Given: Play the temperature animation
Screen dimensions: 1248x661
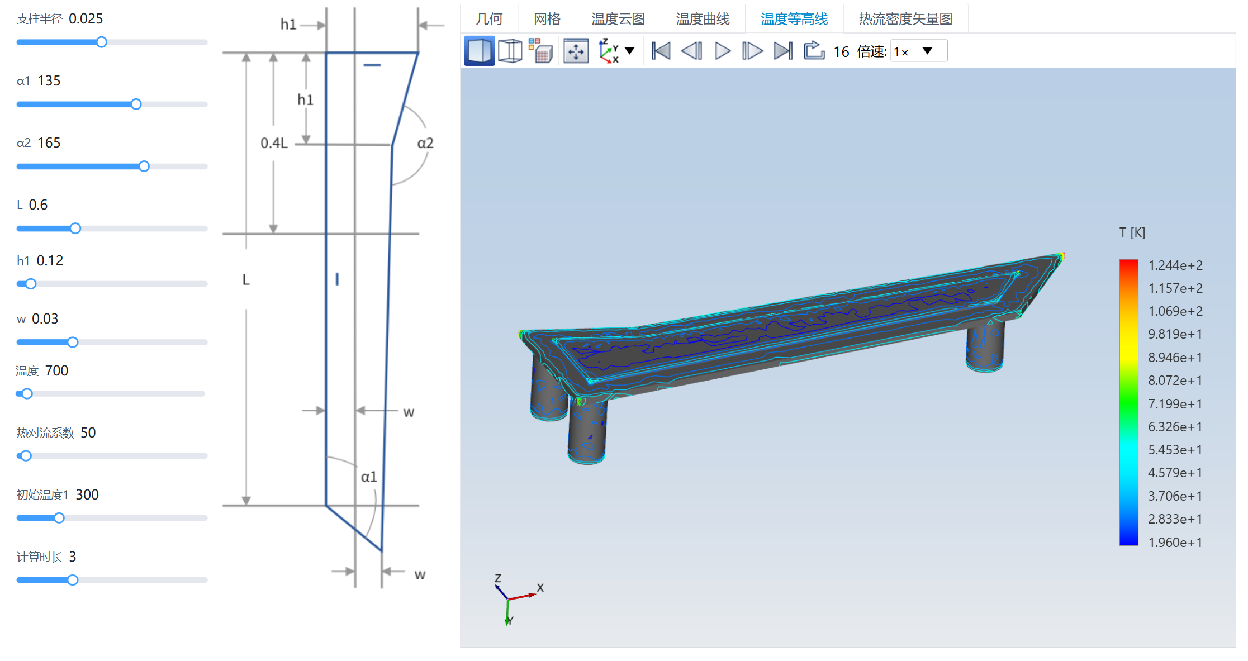Looking at the screenshot, I should coord(723,51).
